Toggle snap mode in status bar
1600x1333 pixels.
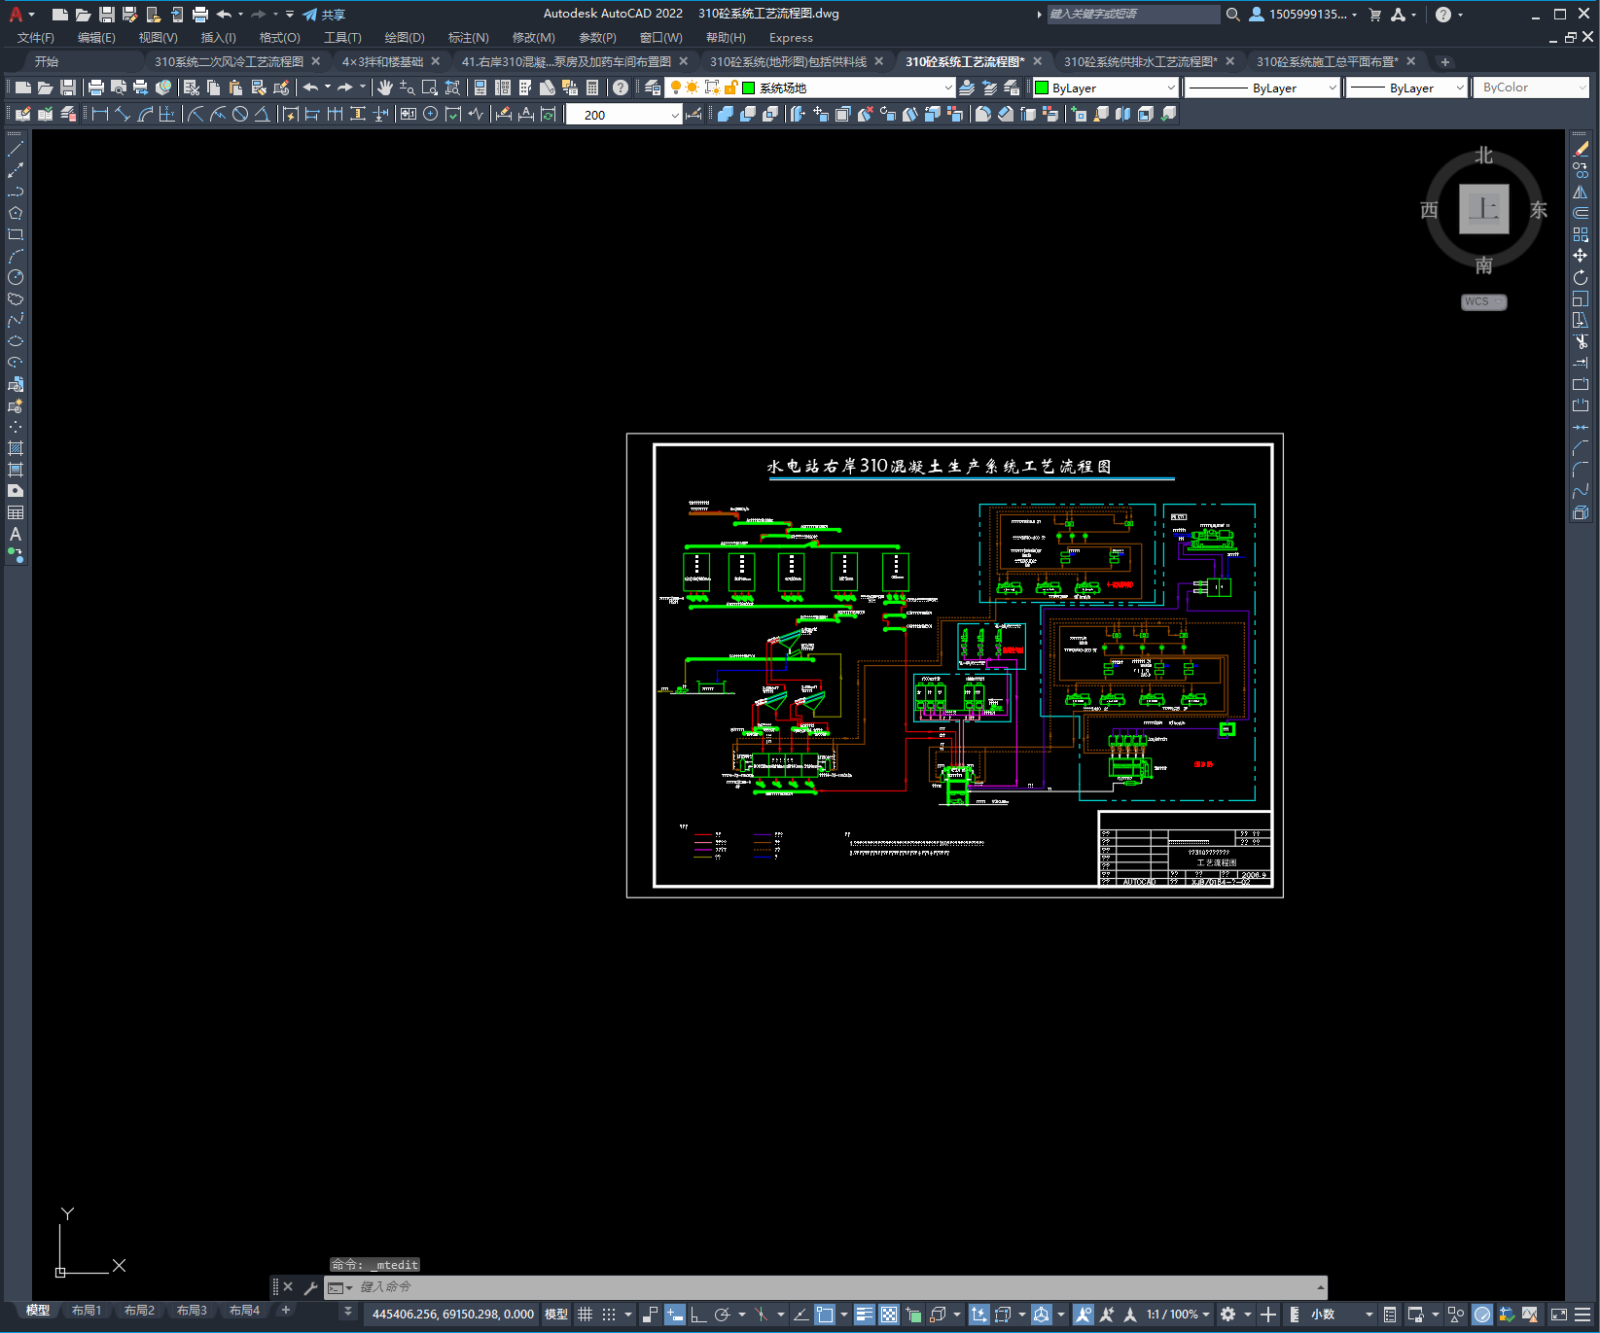(x=609, y=1315)
